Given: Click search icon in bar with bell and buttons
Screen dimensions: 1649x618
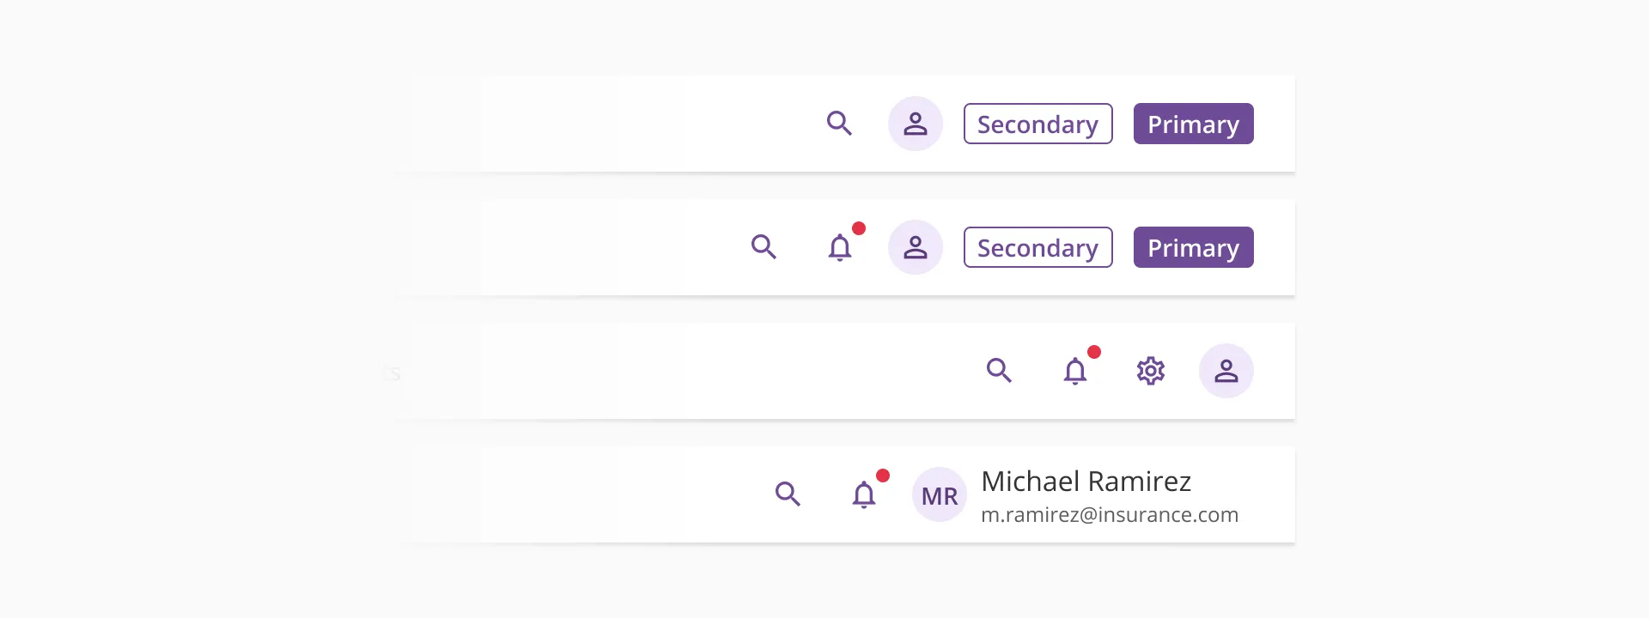Looking at the screenshot, I should coord(764,247).
